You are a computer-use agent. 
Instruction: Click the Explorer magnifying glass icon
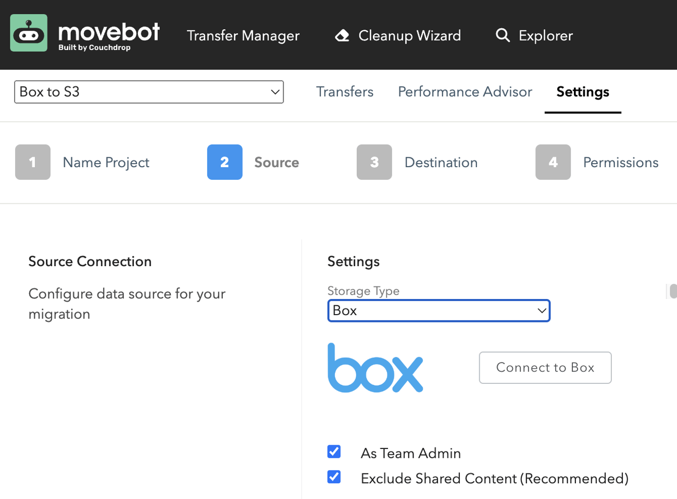click(503, 35)
